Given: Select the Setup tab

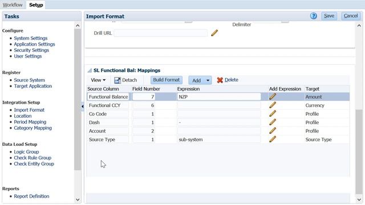Looking at the screenshot, I should point(36,5).
